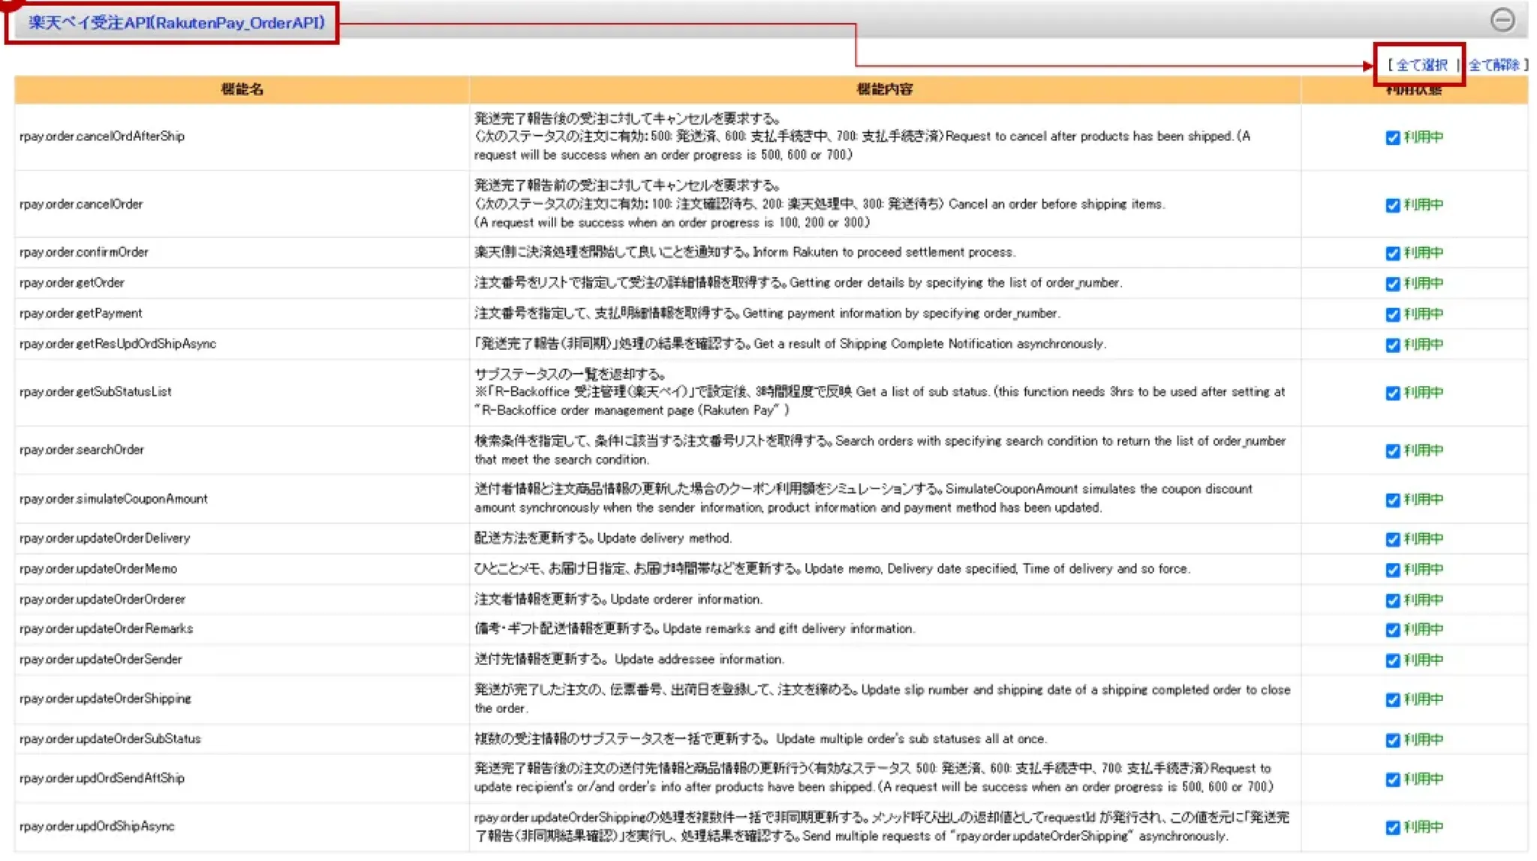
Task: Toggle rpay.order.updateOrderShipping checkbox
Action: (x=1392, y=700)
